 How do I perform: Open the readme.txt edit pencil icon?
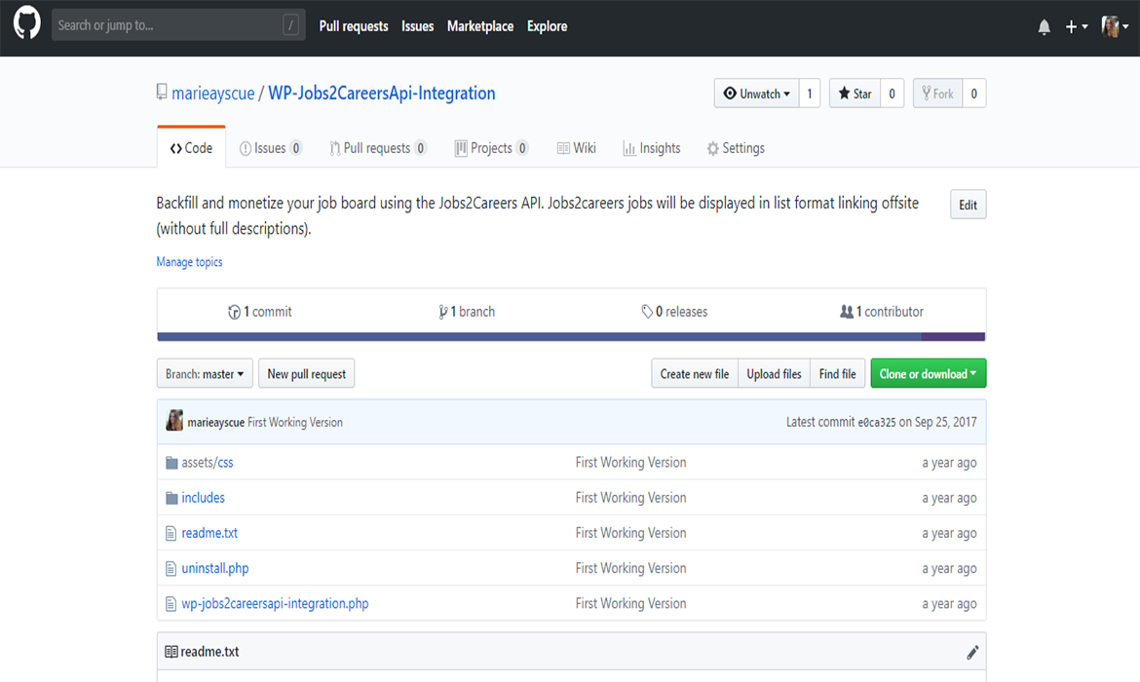971,651
